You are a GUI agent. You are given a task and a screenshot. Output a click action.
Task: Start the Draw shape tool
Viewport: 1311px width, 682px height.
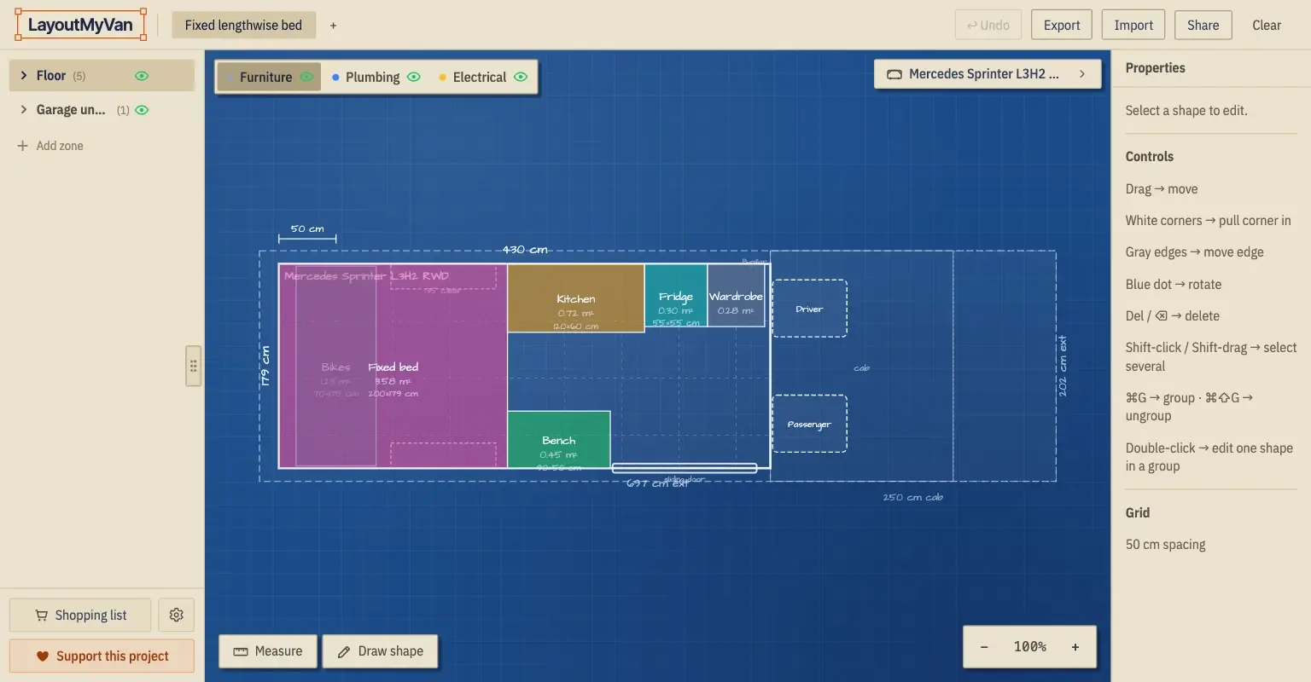pos(381,651)
